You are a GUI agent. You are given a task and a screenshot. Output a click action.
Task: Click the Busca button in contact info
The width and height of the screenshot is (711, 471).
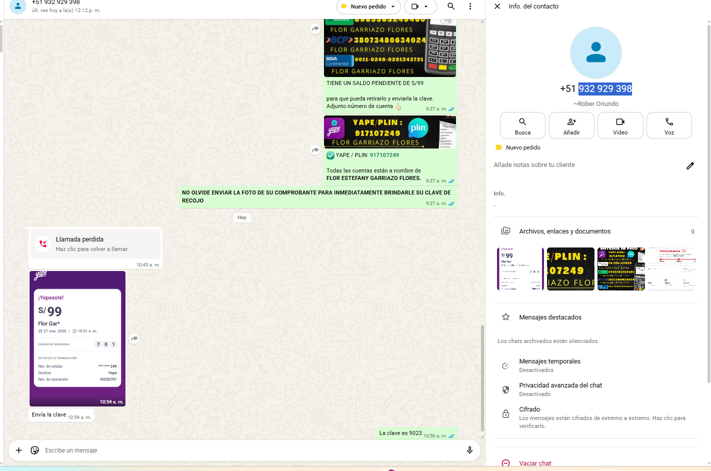coord(522,125)
